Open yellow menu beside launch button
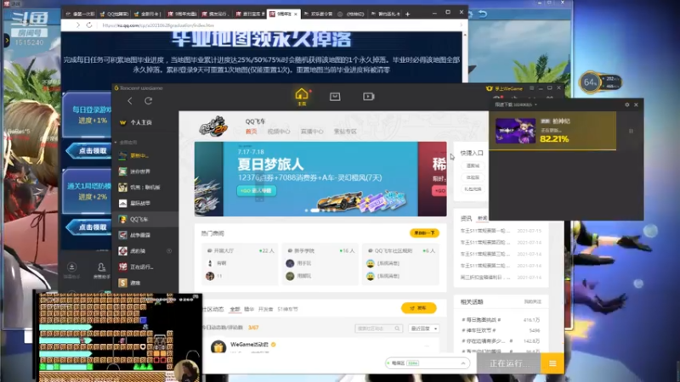680x382 pixels. 552,363
